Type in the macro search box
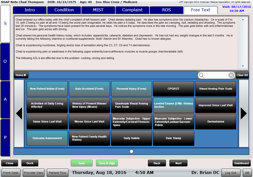Image resolution: width=253 pixels, height=177 pixels. (x=216, y=75)
